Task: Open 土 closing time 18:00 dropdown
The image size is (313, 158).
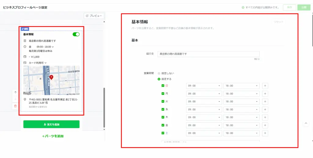Action: pos(241,133)
